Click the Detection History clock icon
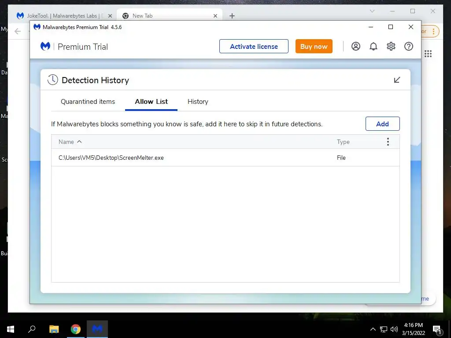Screen dimensions: 451x338 pyautogui.click(x=53, y=80)
